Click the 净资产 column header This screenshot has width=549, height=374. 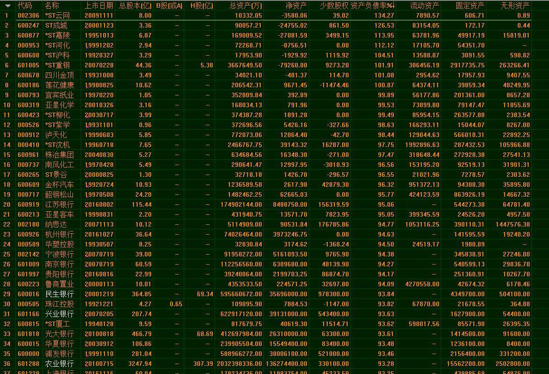click(296, 5)
